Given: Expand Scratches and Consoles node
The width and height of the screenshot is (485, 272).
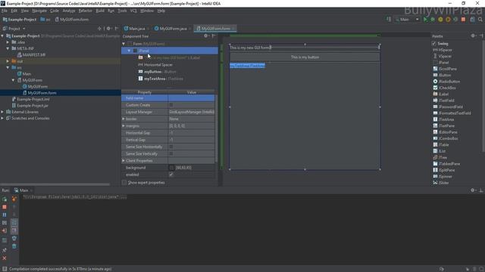Looking at the screenshot, I should click(2, 118).
